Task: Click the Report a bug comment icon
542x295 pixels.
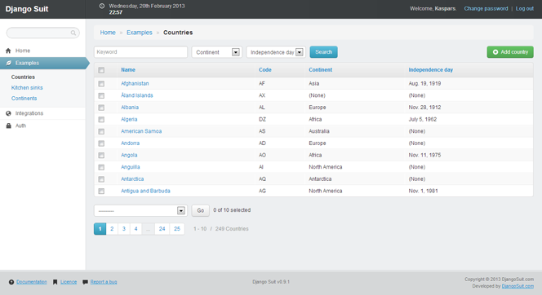Action: coord(85,282)
